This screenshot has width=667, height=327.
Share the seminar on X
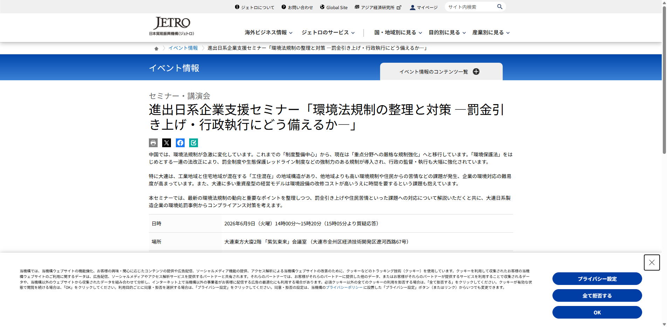coord(166,143)
